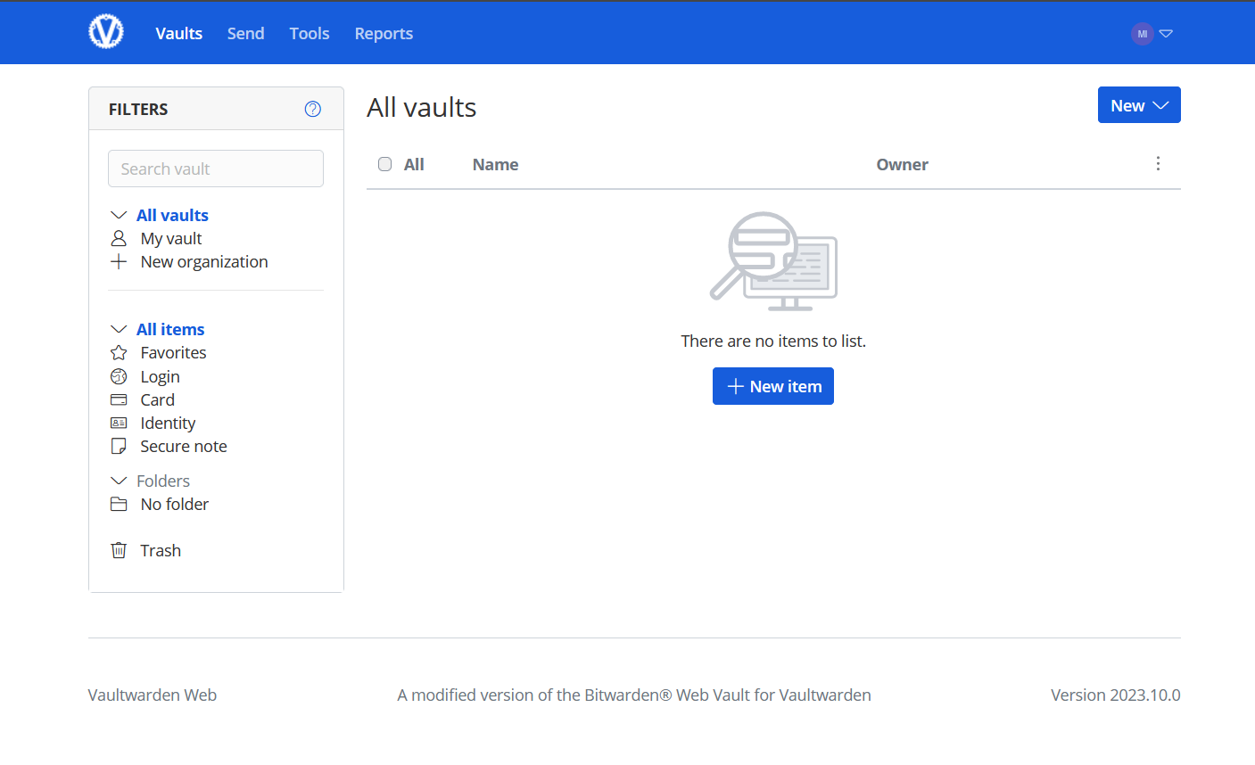Filter by Identity items
This screenshot has width=1255, height=765.
pos(168,423)
